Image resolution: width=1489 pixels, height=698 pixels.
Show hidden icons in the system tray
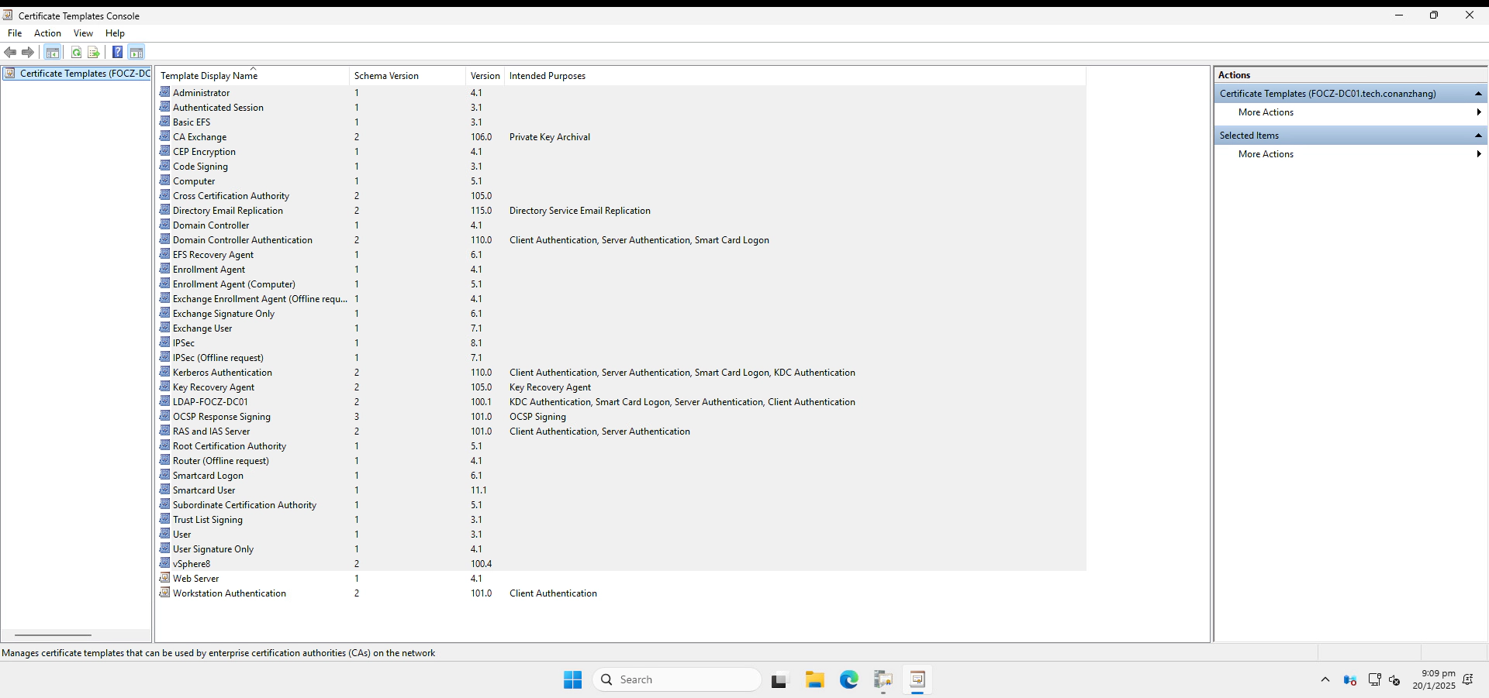[x=1324, y=679]
